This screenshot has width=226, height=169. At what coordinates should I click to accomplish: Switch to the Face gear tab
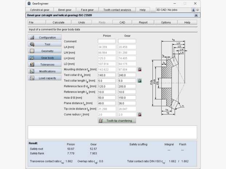tap(87, 10)
